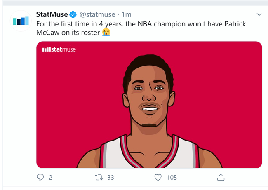Retweet using the arrows icon
The height and width of the screenshot is (190, 268).
click(98, 177)
